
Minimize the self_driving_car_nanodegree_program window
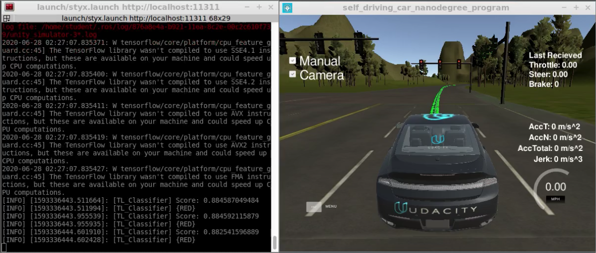click(x=564, y=7)
